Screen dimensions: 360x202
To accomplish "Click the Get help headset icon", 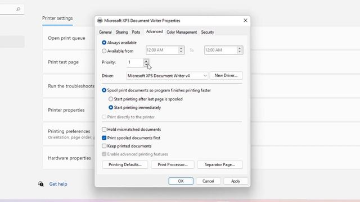I will click(x=41, y=184).
